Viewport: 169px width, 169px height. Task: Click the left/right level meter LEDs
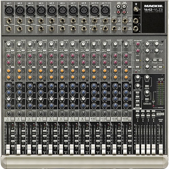coord(160,93)
